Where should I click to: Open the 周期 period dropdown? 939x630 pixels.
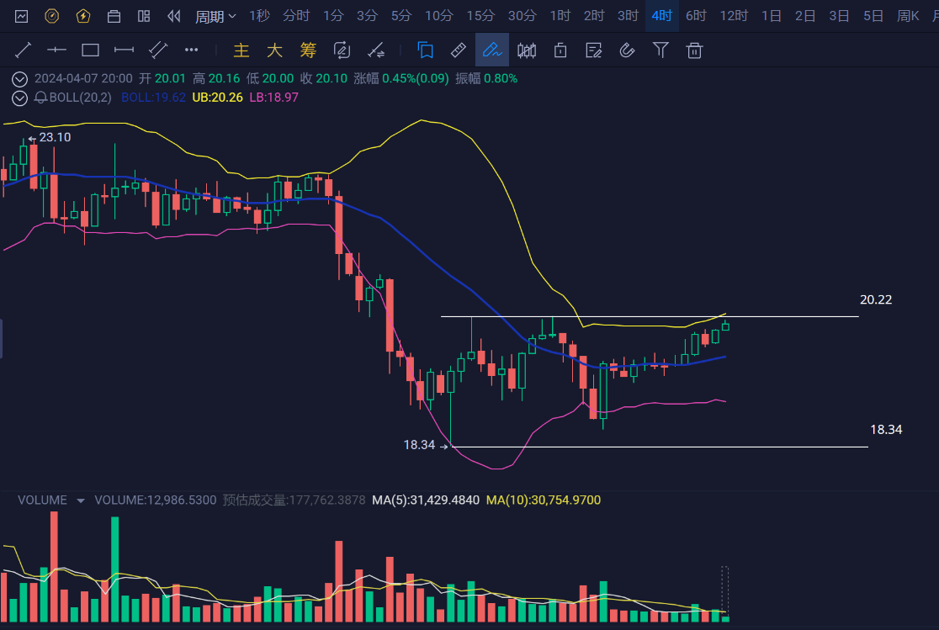coord(215,16)
